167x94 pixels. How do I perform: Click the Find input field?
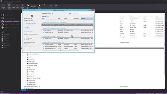pyautogui.click(x=82, y=13)
